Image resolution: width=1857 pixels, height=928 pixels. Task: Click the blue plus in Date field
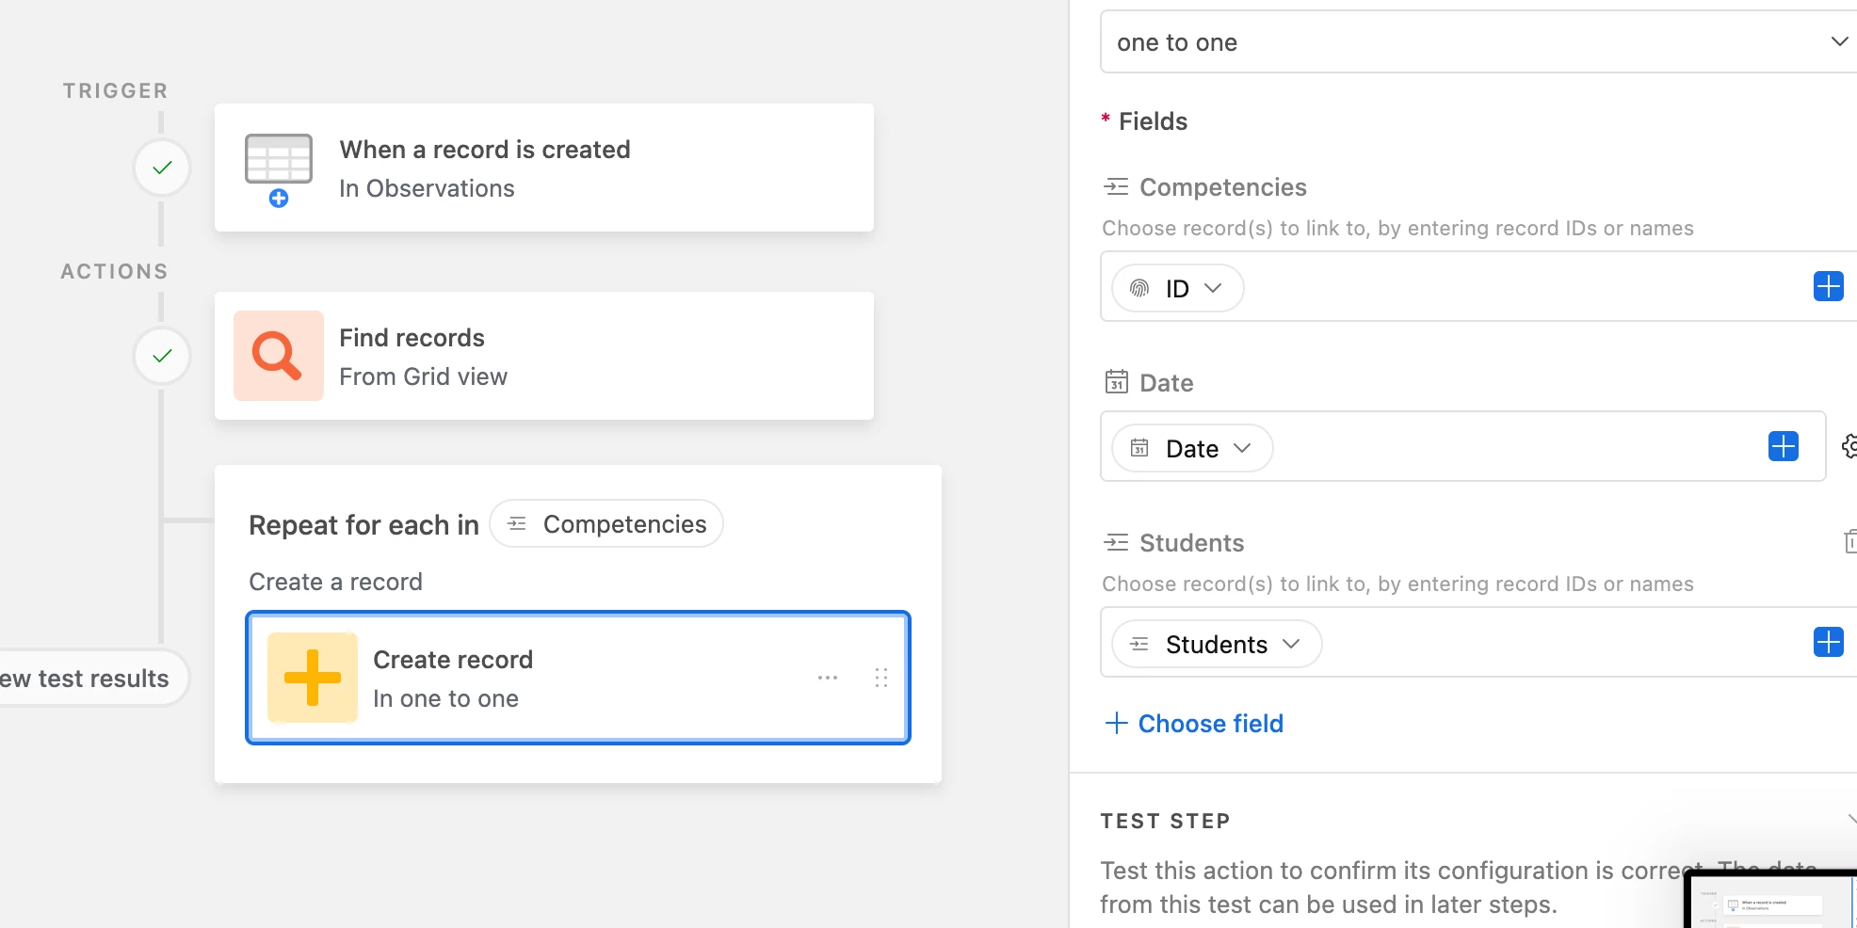(1783, 446)
